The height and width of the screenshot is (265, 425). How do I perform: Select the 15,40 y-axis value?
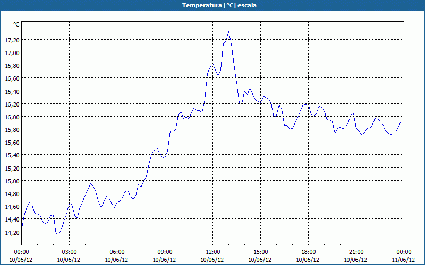[12, 155]
